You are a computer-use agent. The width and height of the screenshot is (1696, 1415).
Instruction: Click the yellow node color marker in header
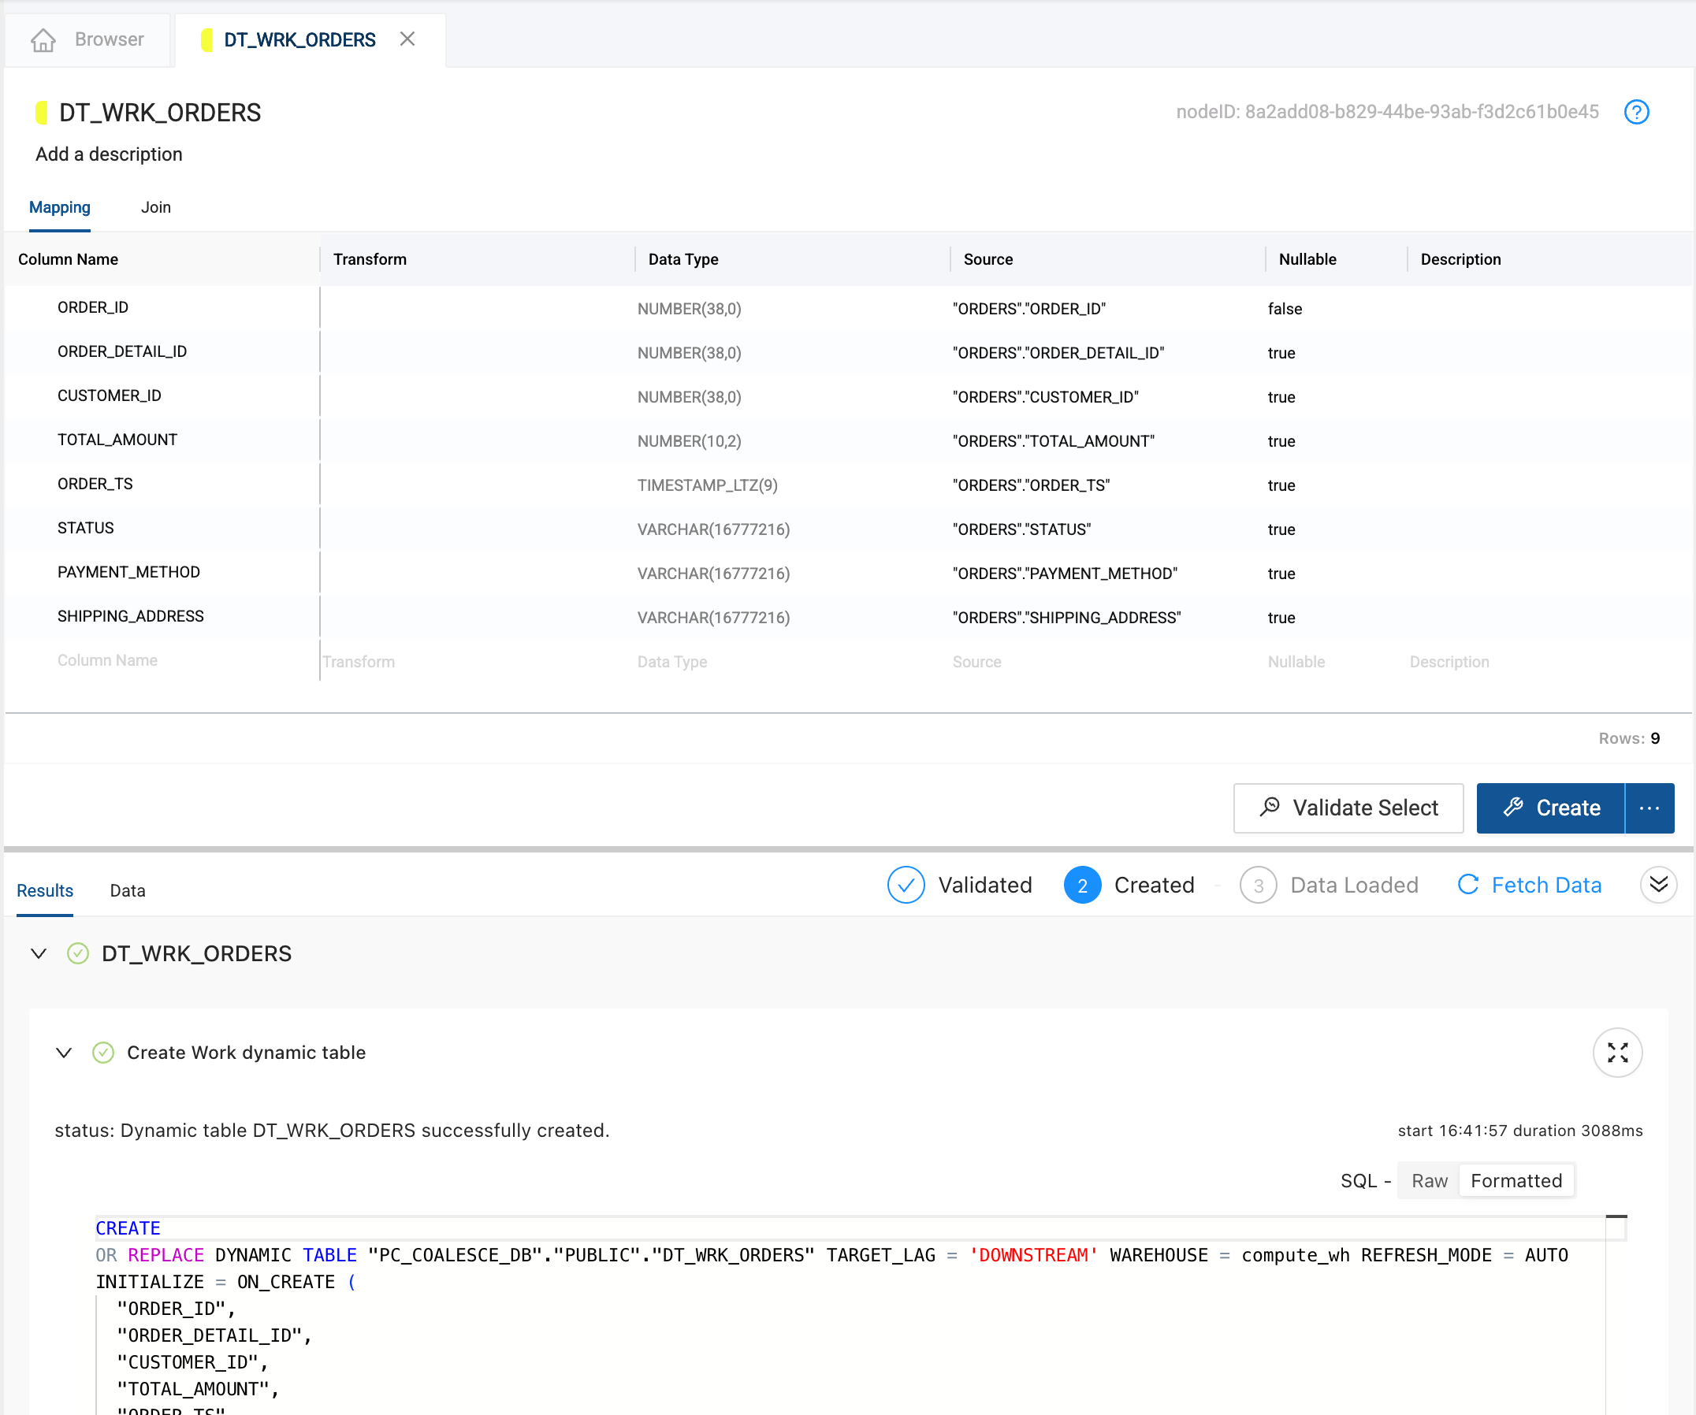point(40,112)
